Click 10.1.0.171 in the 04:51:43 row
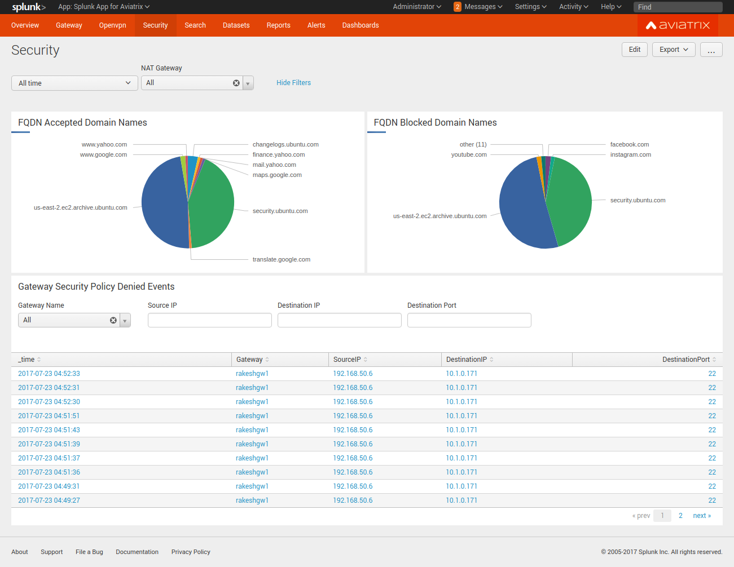Image resolution: width=734 pixels, height=567 pixels. 462,430
